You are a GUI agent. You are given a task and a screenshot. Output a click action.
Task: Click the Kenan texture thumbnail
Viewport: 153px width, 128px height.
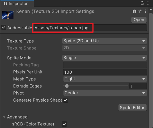(8, 15)
